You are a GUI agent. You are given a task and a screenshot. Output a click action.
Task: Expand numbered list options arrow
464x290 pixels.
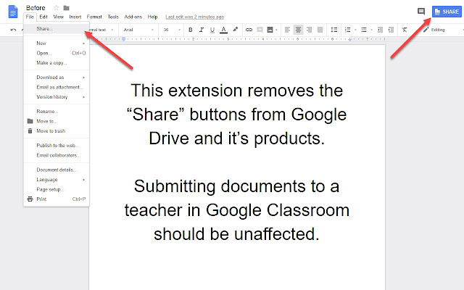pyautogui.click(x=355, y=30)
